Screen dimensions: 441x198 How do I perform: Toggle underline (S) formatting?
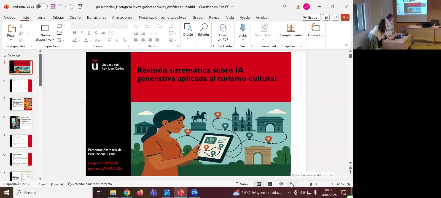pos(89,33)
